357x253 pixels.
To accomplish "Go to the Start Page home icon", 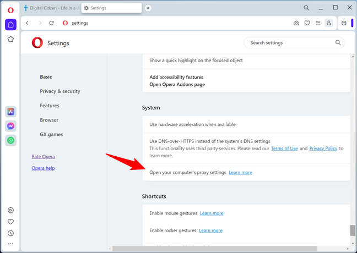I will click(10, 25).
